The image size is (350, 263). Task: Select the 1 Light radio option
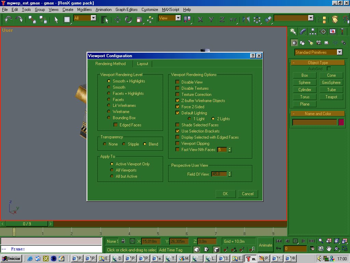point(189,118)
